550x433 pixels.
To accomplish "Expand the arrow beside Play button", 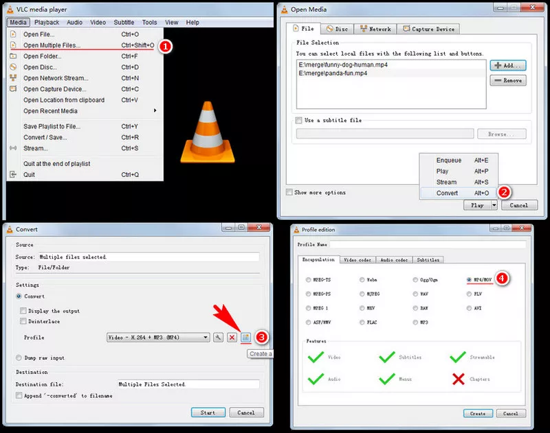I will click(x=494, y=205).
